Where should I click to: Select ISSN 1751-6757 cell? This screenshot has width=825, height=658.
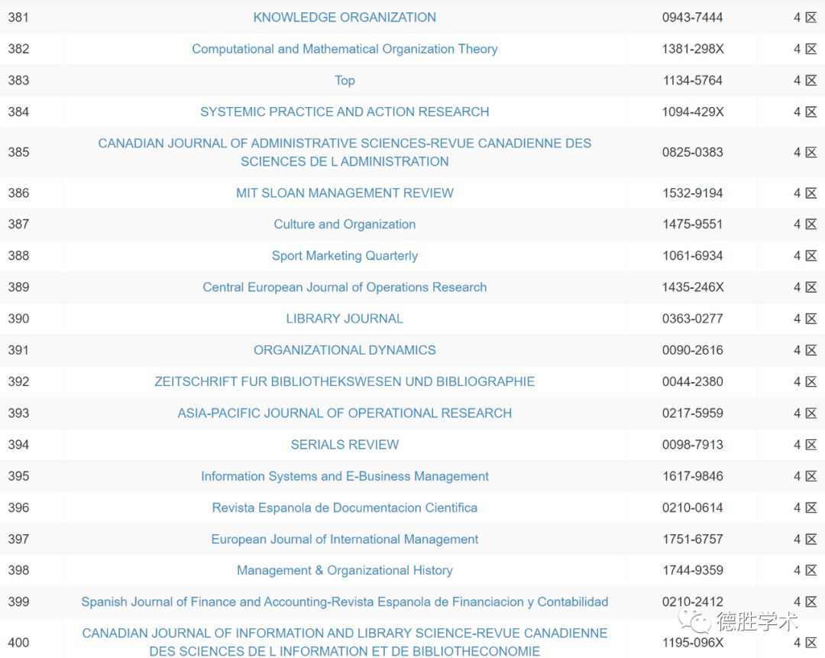click(692, 539)
